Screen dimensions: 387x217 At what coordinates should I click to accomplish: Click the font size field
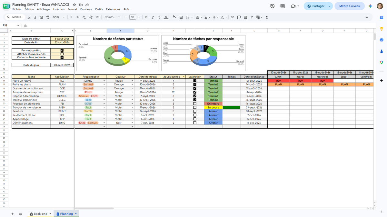[x=133, y=17]
